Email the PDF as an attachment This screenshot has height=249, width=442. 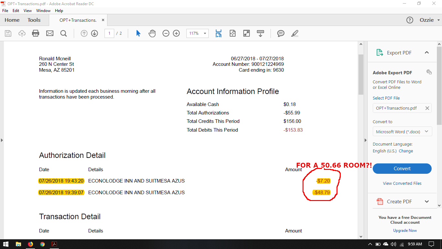tap(50, 33)
